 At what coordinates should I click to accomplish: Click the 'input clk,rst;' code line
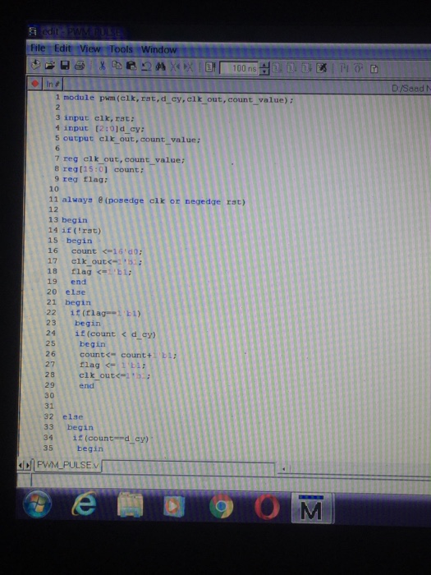(x=99, y=118)
